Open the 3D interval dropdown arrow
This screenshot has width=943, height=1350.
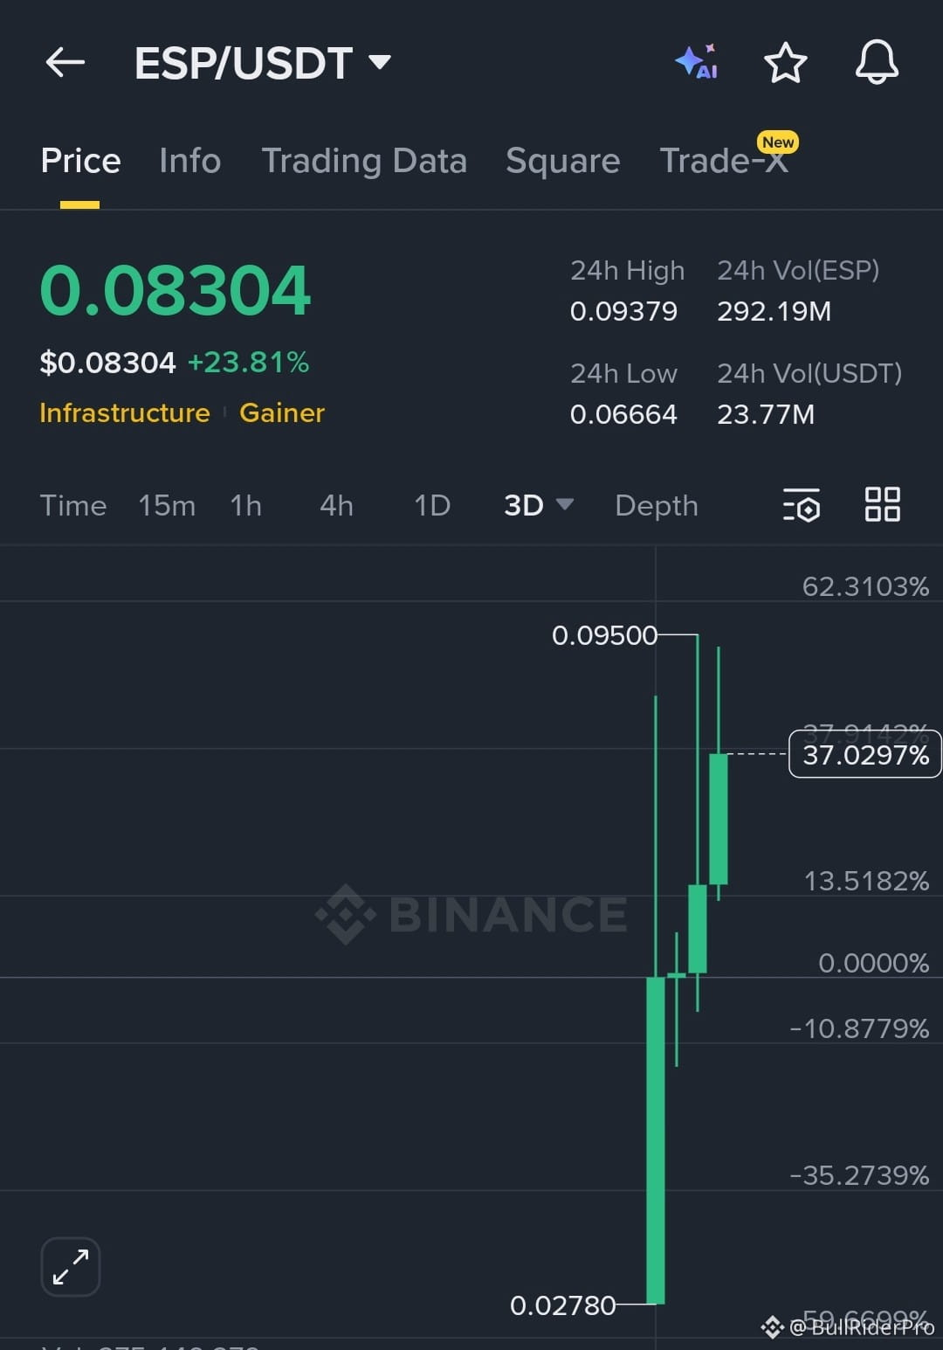click(565, 504)
